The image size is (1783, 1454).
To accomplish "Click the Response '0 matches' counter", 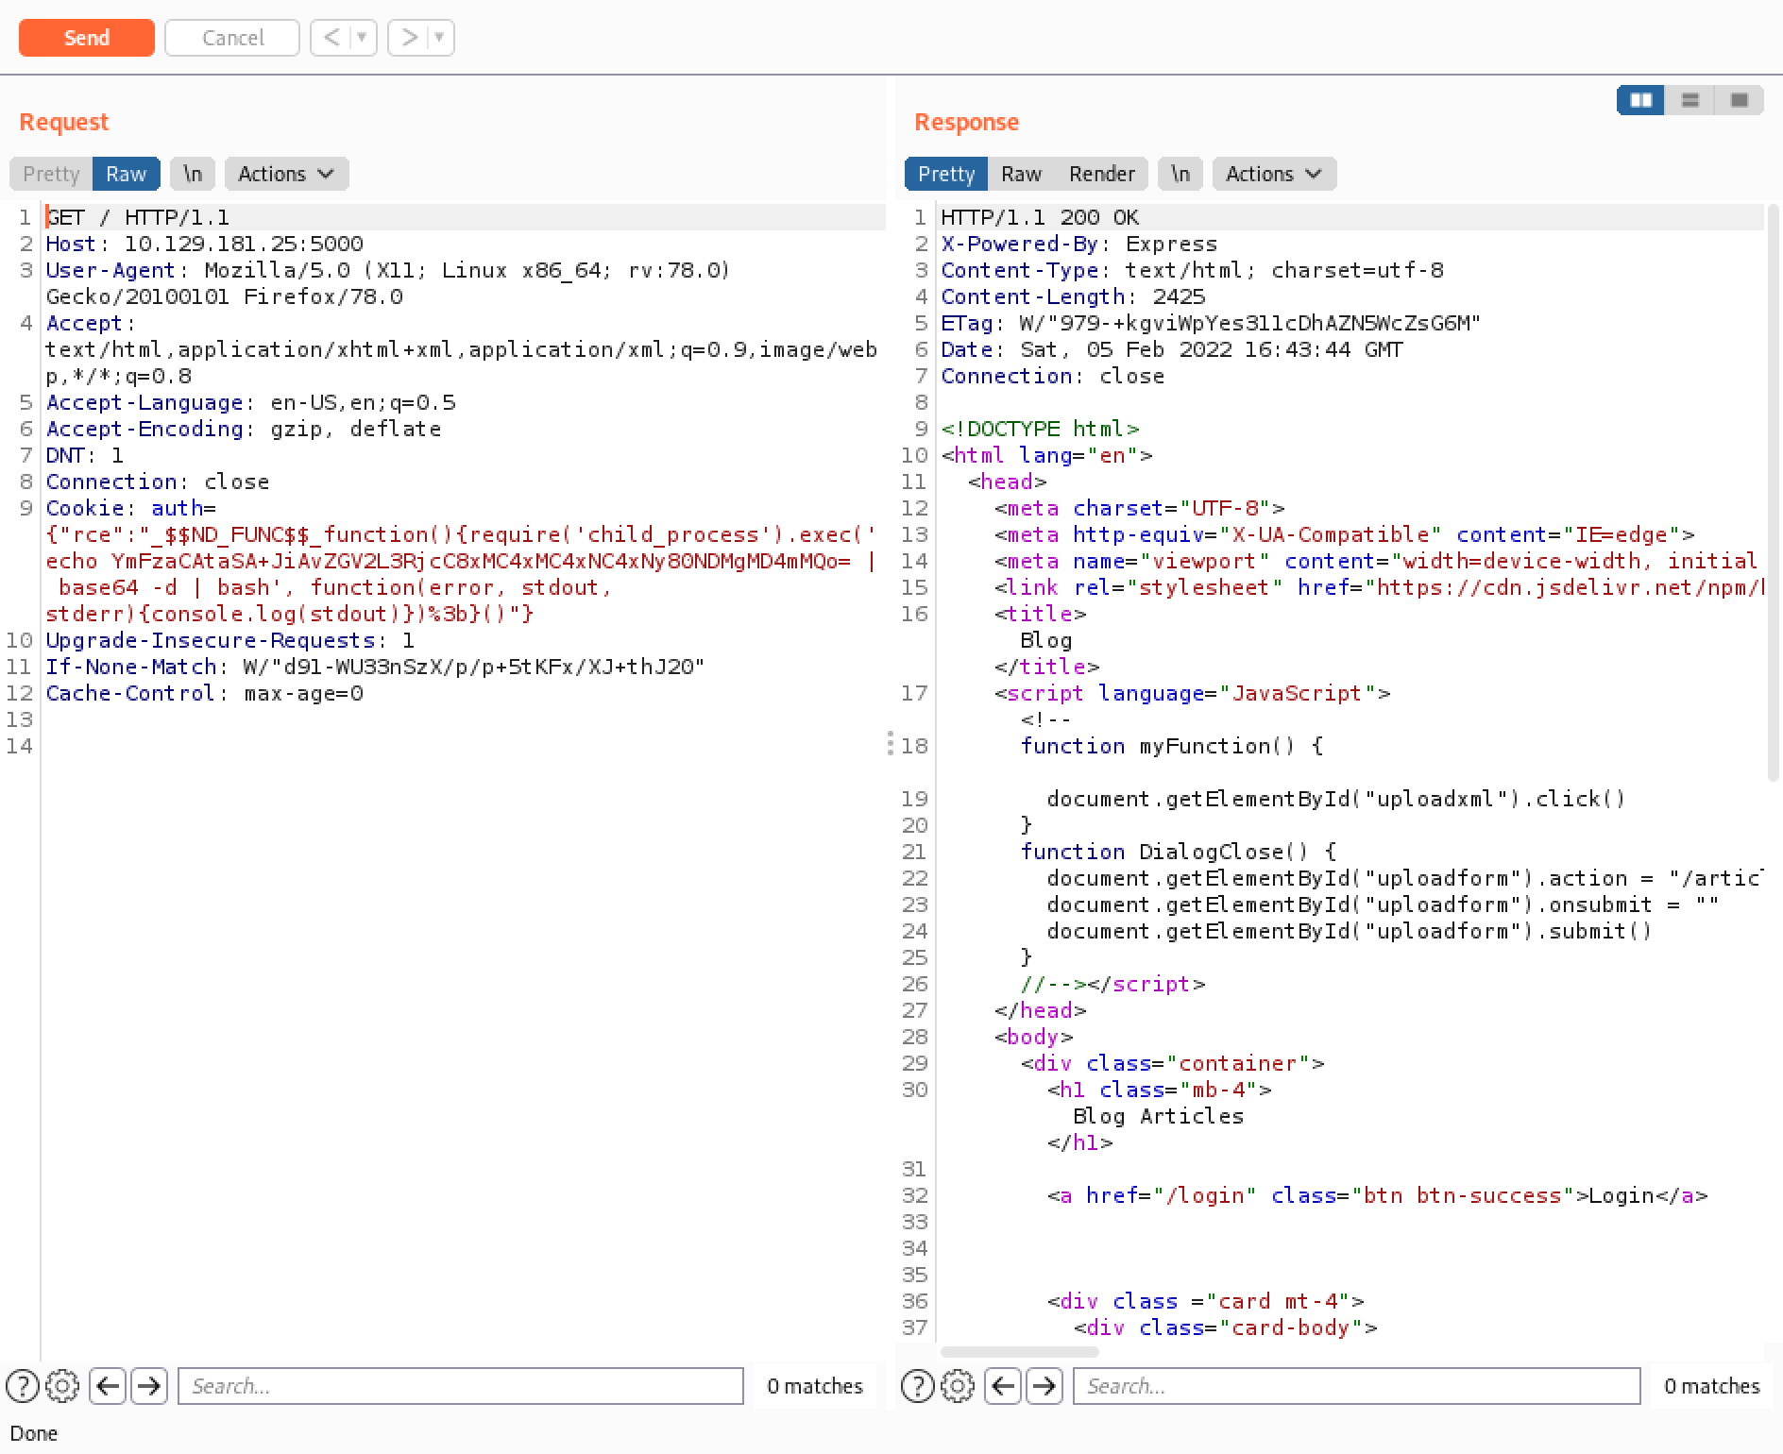I will point(1712,1386).
